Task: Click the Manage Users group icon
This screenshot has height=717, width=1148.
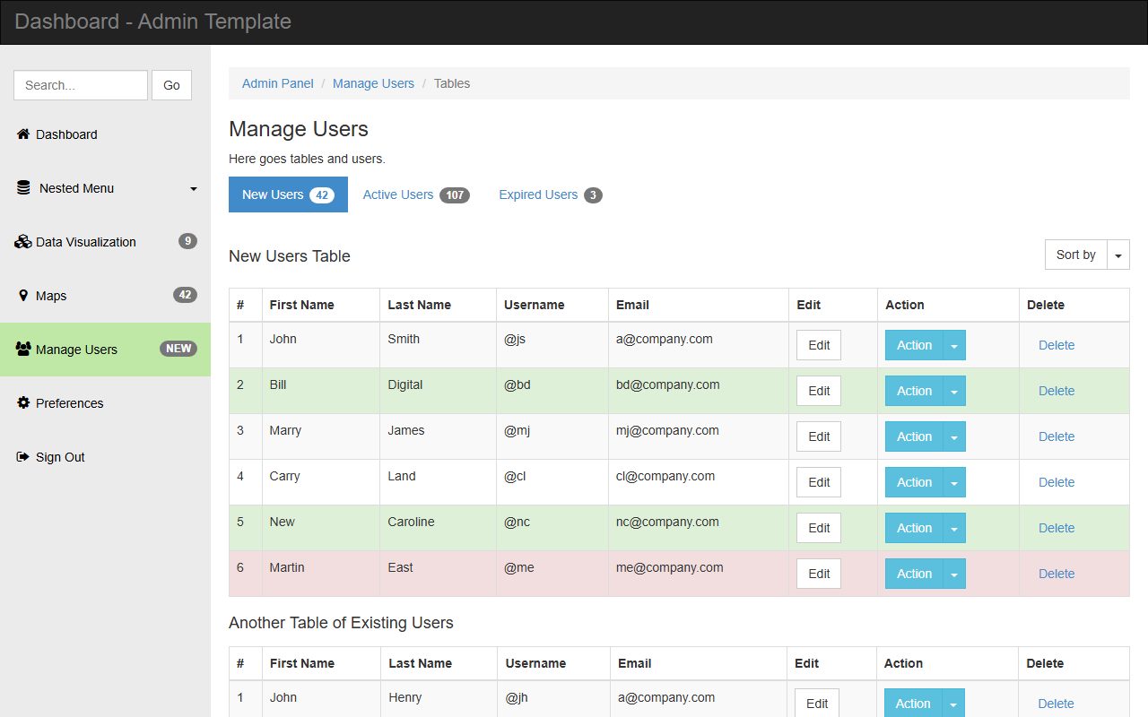Action: [23, 350]
